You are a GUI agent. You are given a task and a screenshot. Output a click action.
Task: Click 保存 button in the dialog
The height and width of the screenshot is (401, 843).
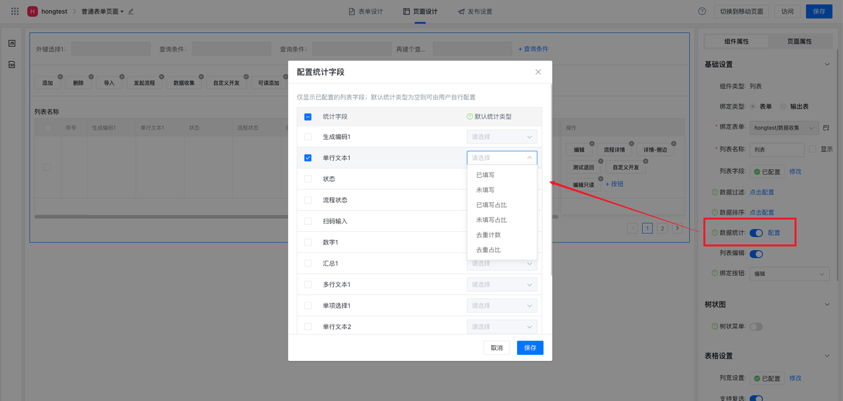(x=530, y=348)
